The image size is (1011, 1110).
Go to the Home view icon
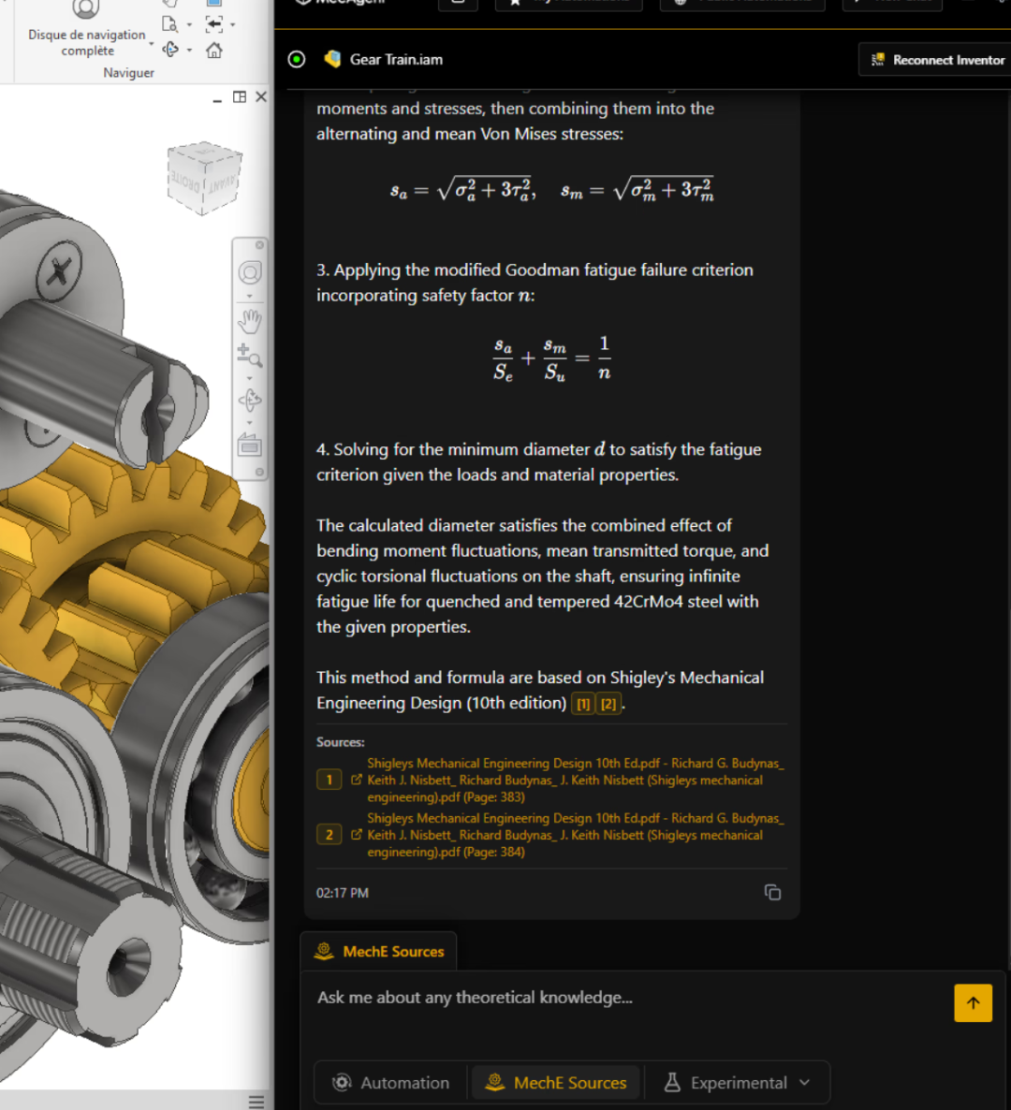coord(213,51)
